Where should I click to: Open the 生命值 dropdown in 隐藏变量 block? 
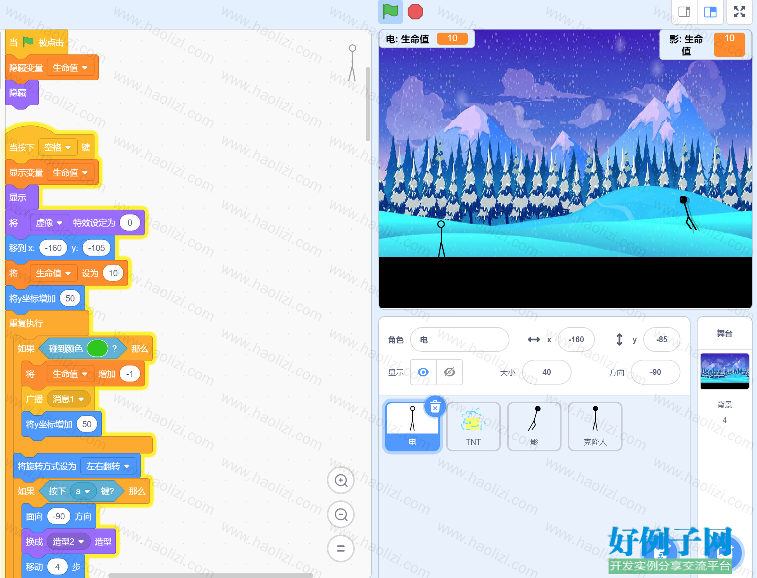70,68
